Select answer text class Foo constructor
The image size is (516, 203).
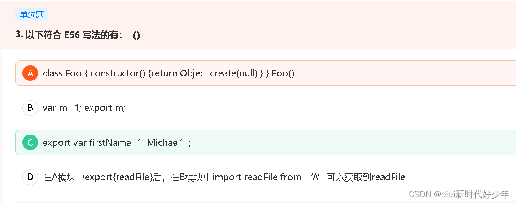pos(169,73)
